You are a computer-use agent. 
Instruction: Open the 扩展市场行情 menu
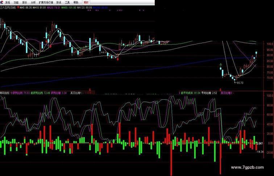pyautogui.click(x=46, y=3)
